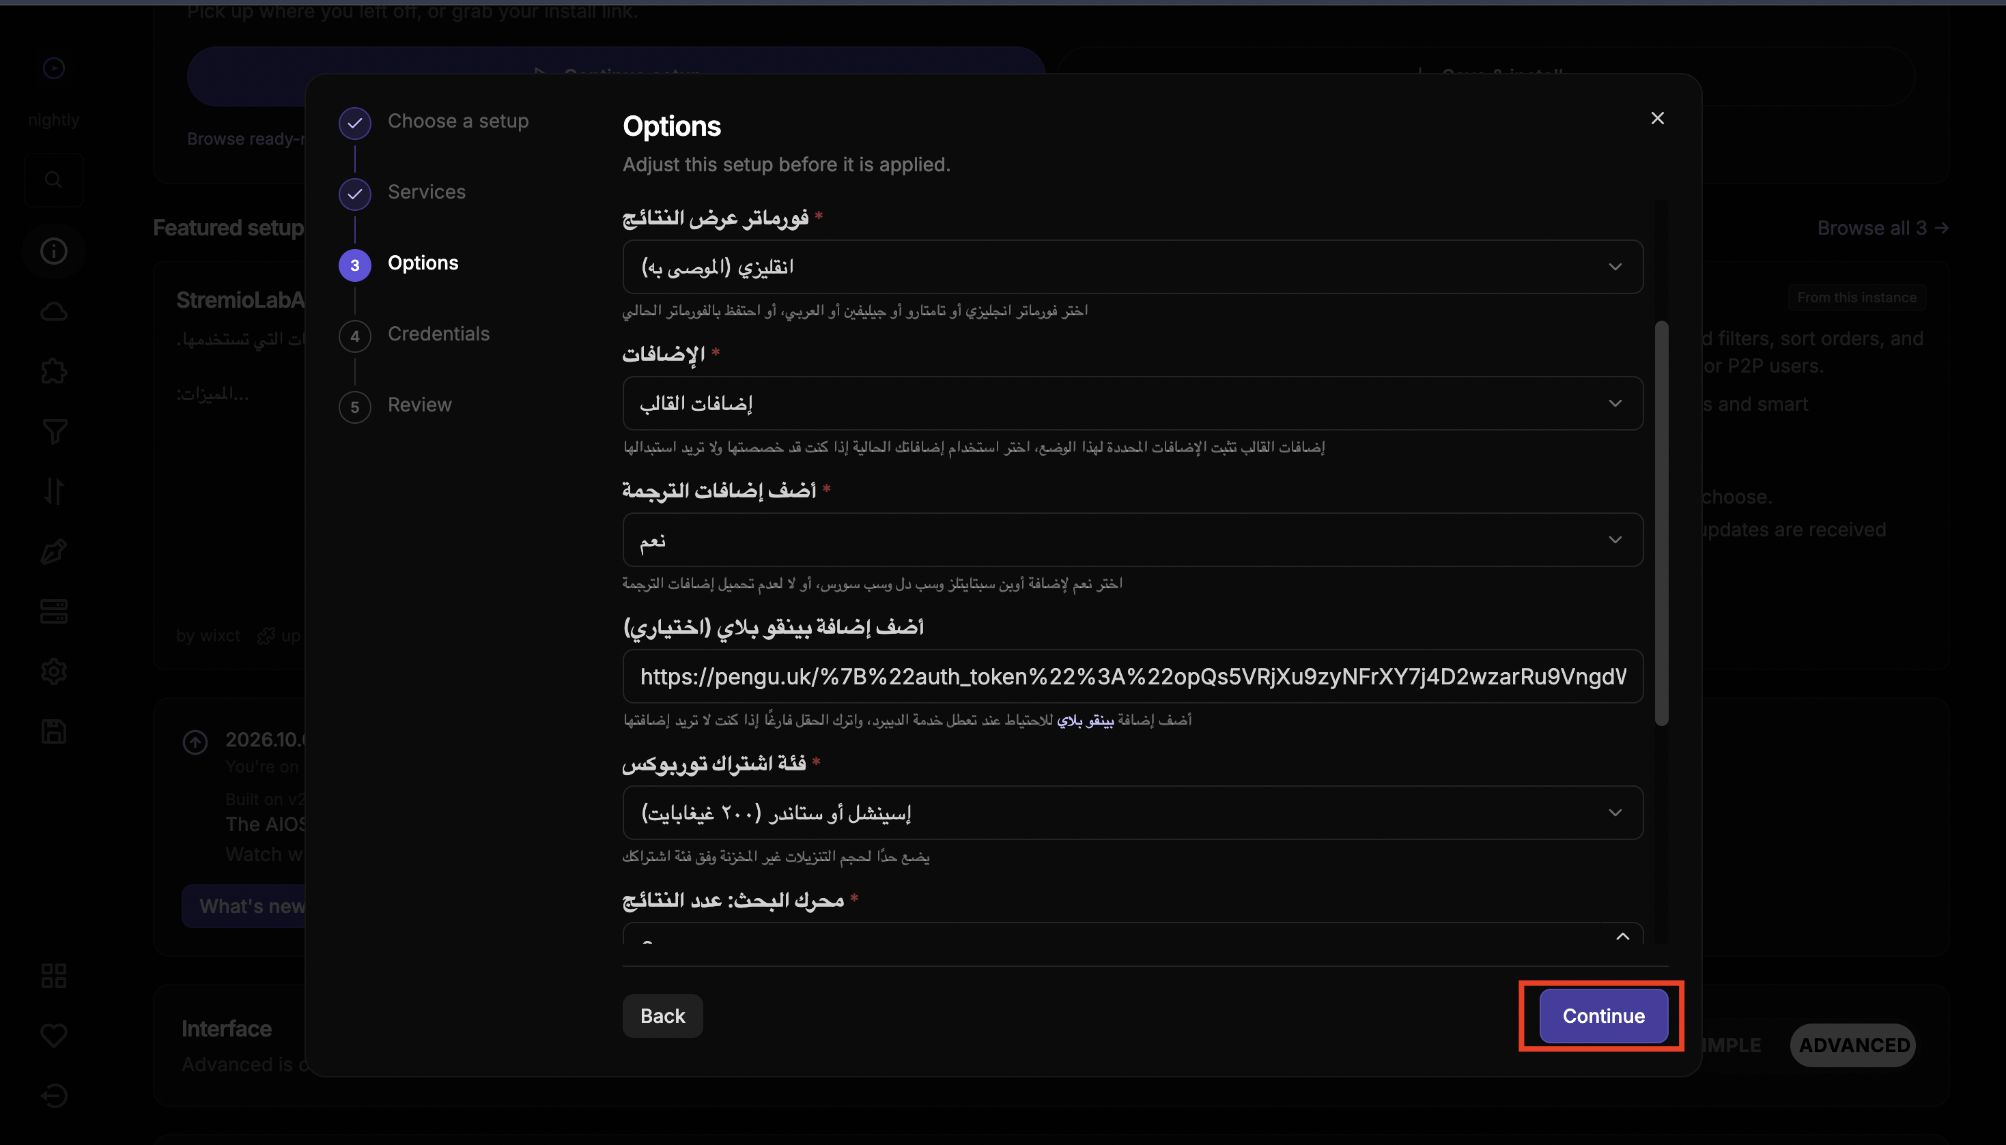Close the Options dialog
Screen dimensions: 2006x1145
[x=1656, y=118]
